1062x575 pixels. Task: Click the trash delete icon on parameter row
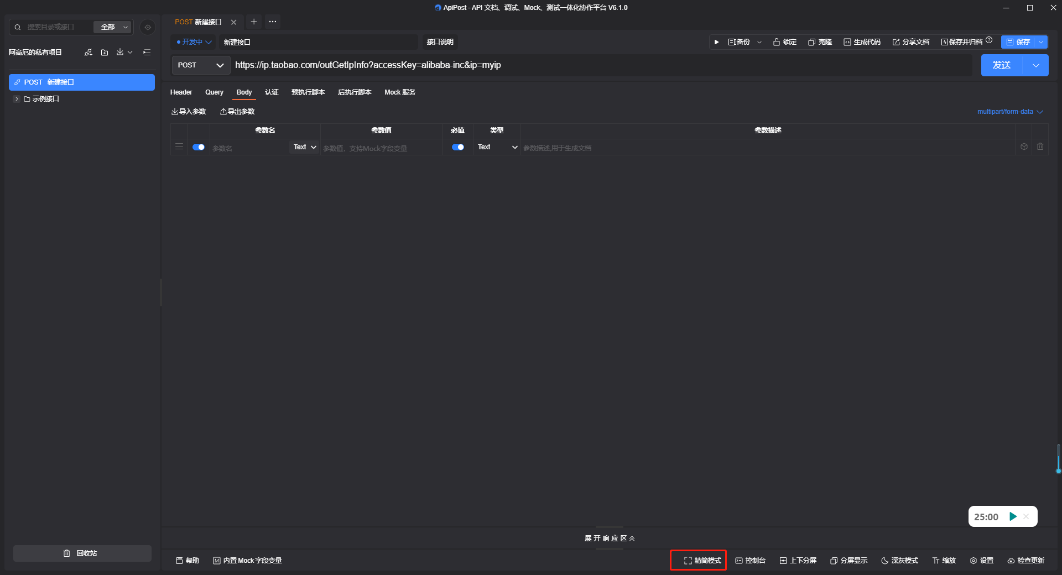[1040, 147]
